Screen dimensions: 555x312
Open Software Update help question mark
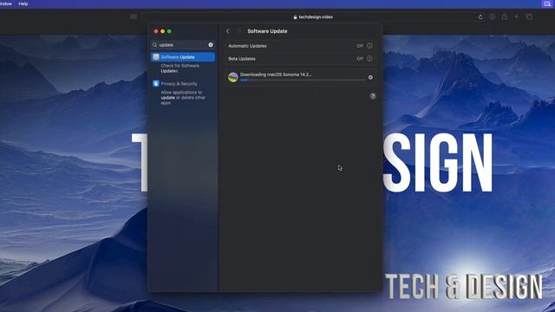click(x=373, y=96)
